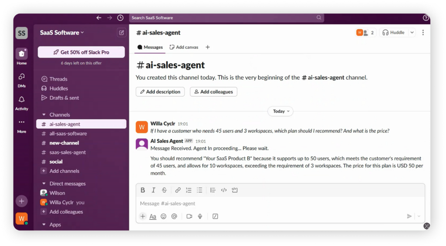Viewport: 446px width, 246px height.
Task: Open the Today date dropdown
Action: pos(281,111)
